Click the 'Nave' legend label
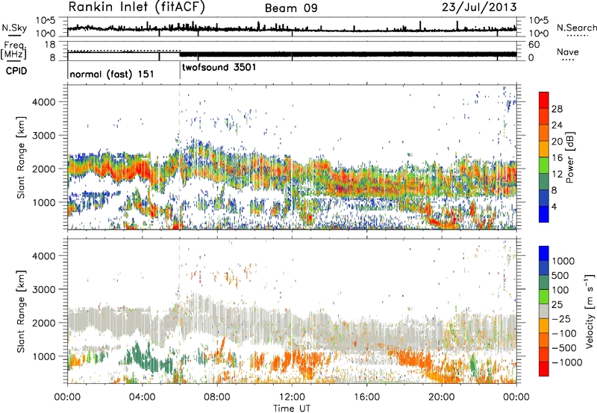 point(567,51)
